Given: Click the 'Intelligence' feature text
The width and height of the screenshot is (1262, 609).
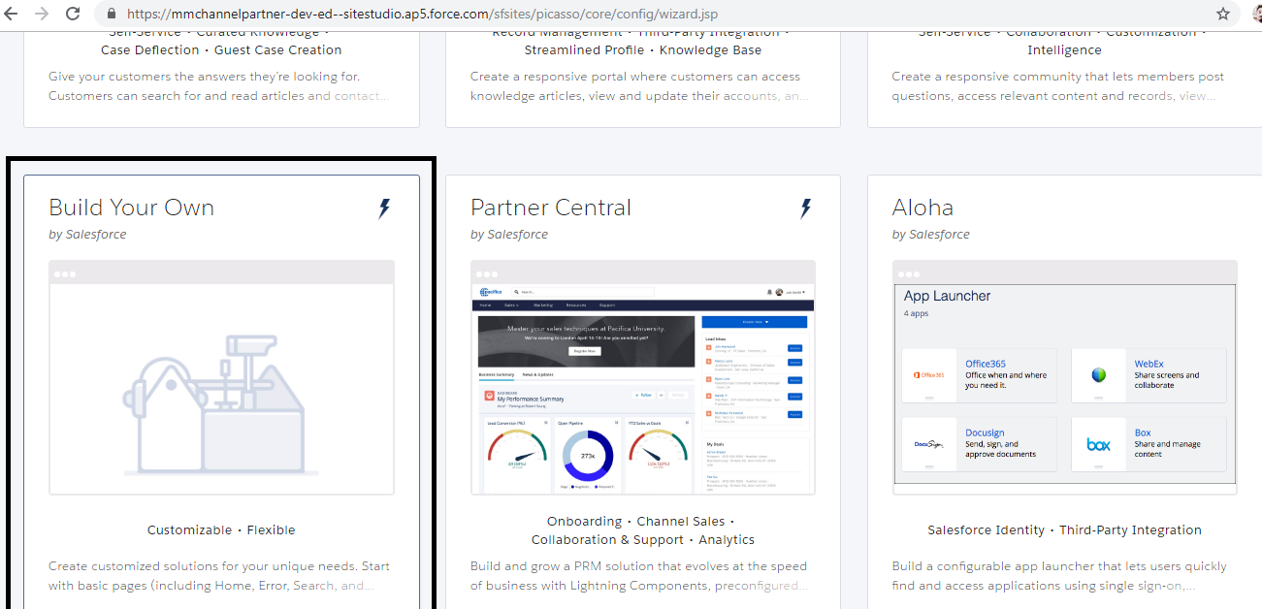Looking at the screenshot, I should [x=1064, y=50].
